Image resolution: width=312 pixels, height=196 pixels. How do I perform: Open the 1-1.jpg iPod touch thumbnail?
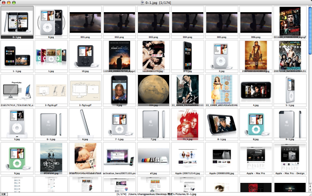coord(17,56)
